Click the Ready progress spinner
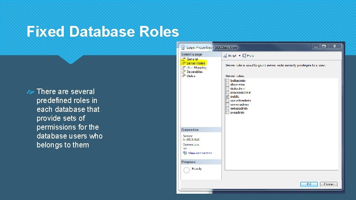The image size is (356, 200). 187,170
